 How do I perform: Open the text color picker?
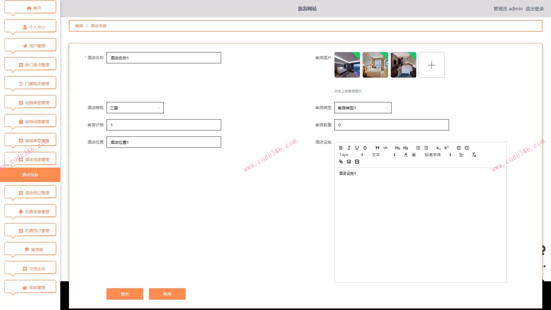click(x=406, y=155)
